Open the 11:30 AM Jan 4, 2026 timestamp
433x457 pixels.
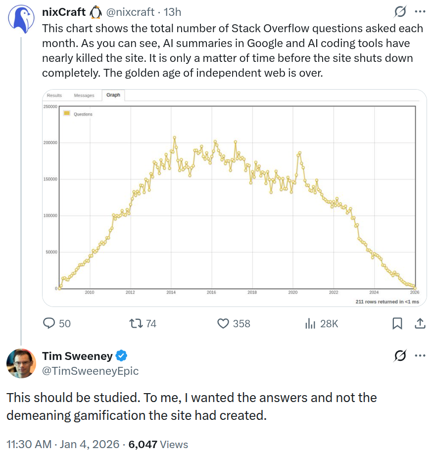(63, 444)
